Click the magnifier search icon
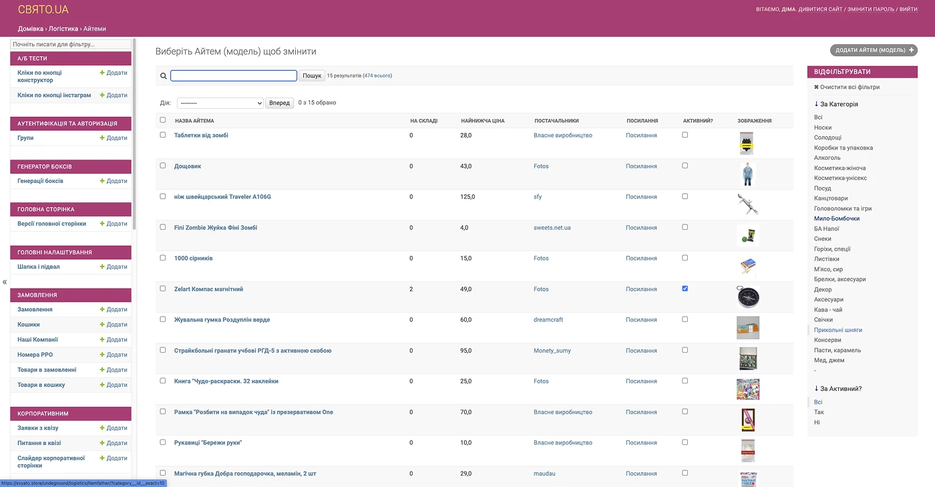The image size is (935, 487). 163,76
